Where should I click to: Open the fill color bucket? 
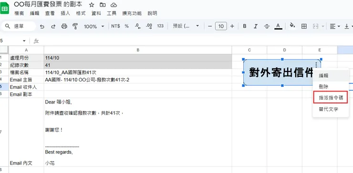pyautogui.click(x=292, y=25)
